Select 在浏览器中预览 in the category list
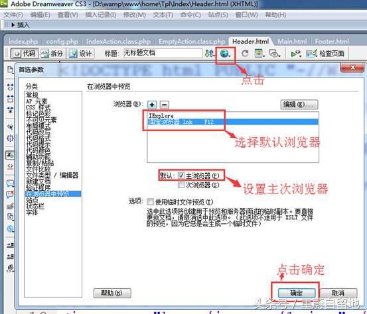The width and height of the screenshot is (367, 314). pos(53,193)
